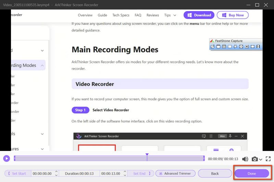Maximize the ArkThinker Screen Recorder window
Image resolution: width=274 pixels, height=182 pixels.
pos(257,5)
